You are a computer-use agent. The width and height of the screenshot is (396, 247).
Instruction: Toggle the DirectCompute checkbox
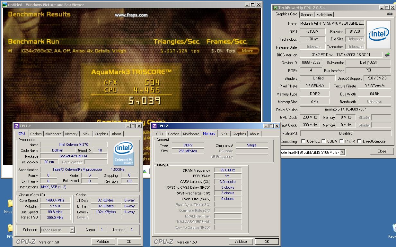pos(359,141)
